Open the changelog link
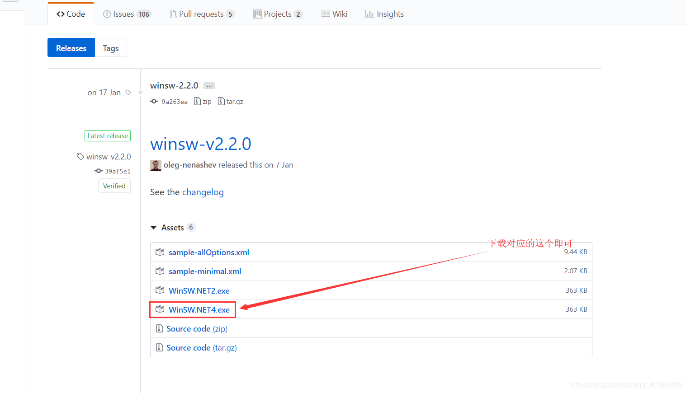 click(203, 192)
